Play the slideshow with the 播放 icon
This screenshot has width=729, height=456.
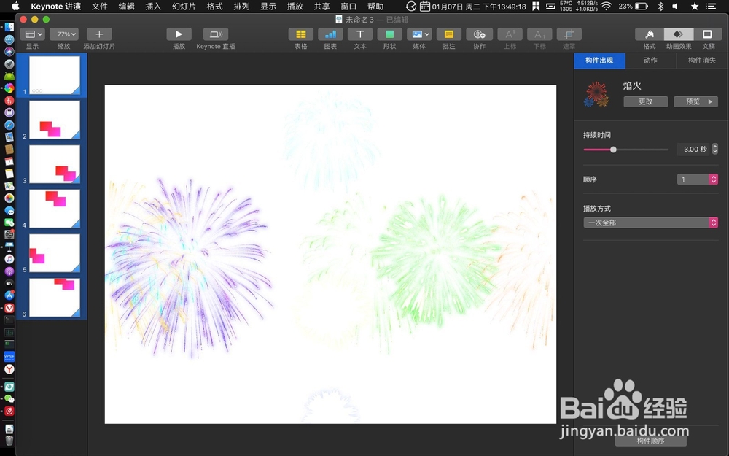179,34
